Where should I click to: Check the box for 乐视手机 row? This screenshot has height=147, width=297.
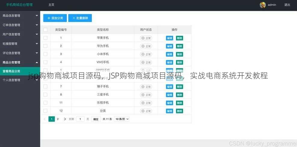pos(45,103)
